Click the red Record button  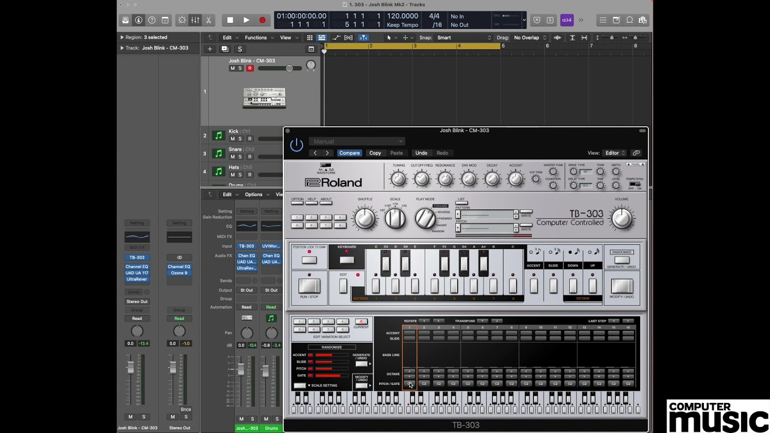click(x=262, y=20)
